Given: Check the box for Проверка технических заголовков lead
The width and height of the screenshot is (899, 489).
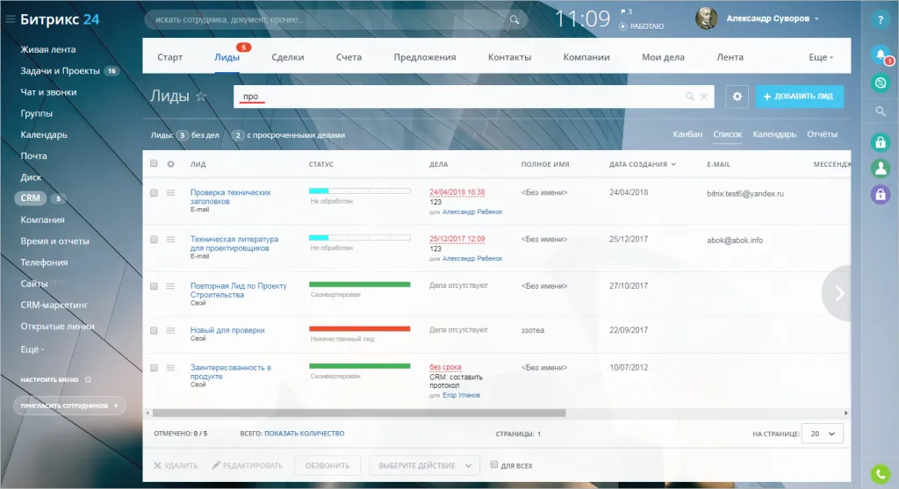Looking at the screenshot, I should point(155,192).
